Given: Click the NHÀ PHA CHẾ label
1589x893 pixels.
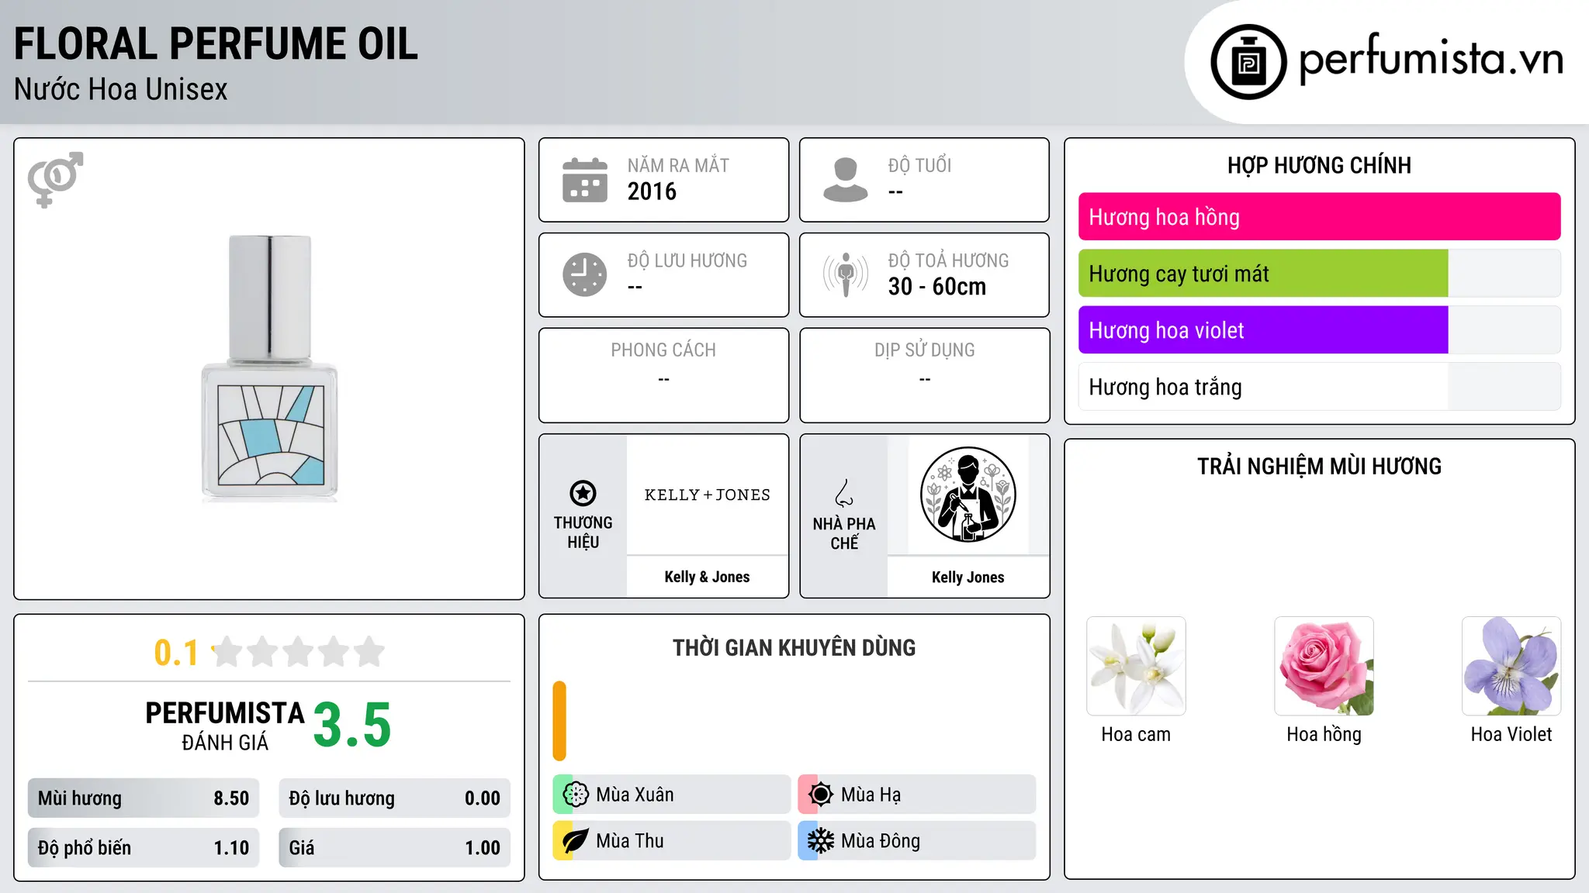Looking at the screenshot, I should pos(844,533).
